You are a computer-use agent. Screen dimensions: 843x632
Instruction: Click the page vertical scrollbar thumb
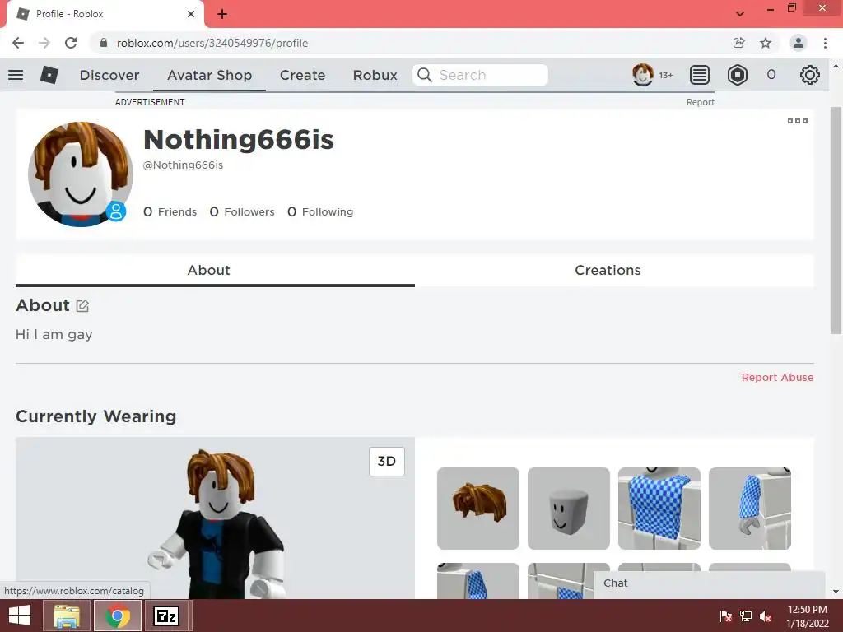(836, 221)
